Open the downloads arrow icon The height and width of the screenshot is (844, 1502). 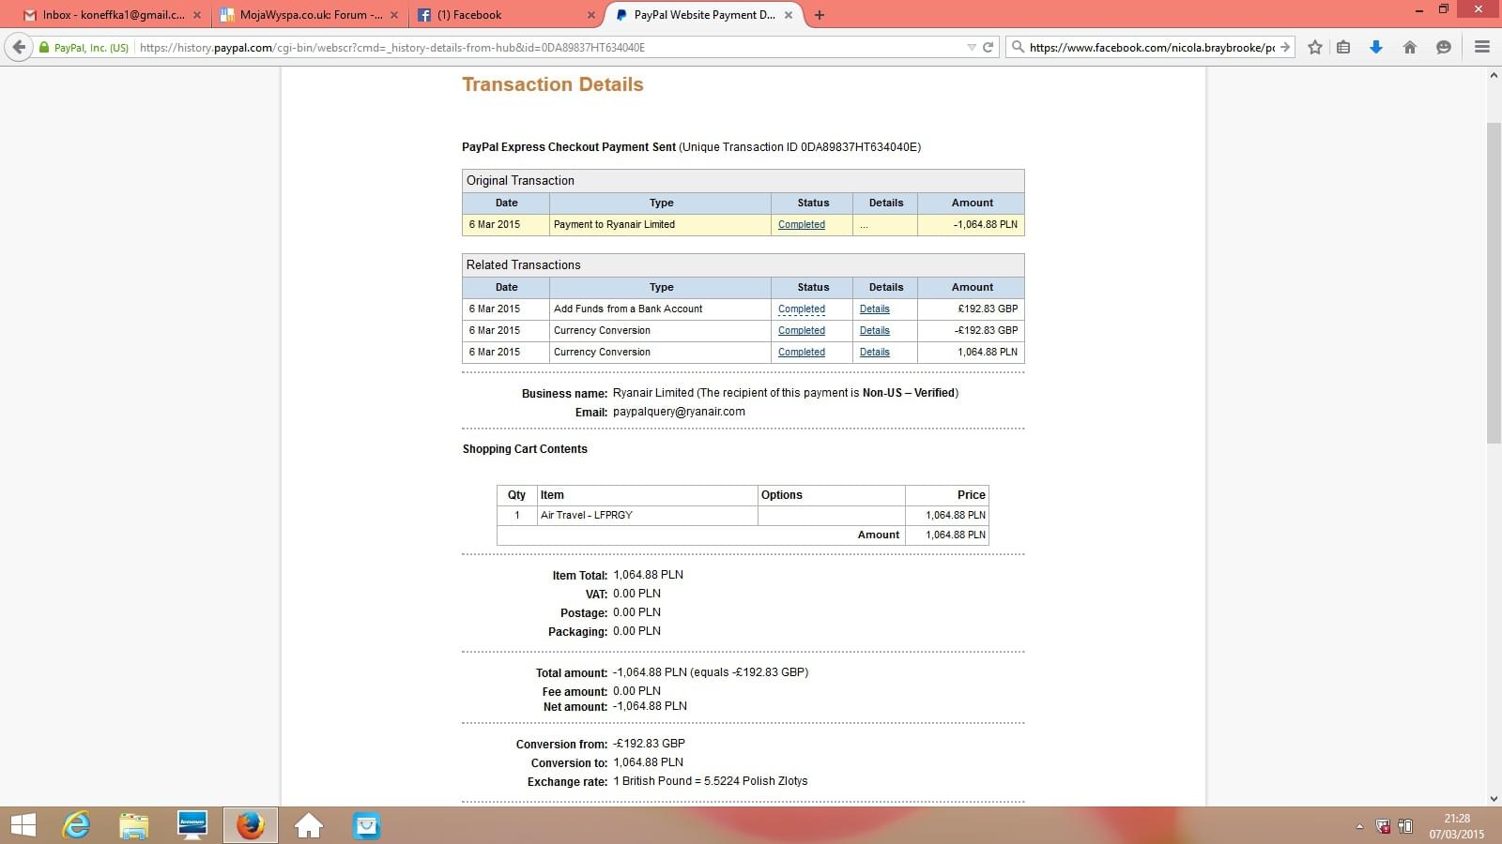(x=1376, y=47)
